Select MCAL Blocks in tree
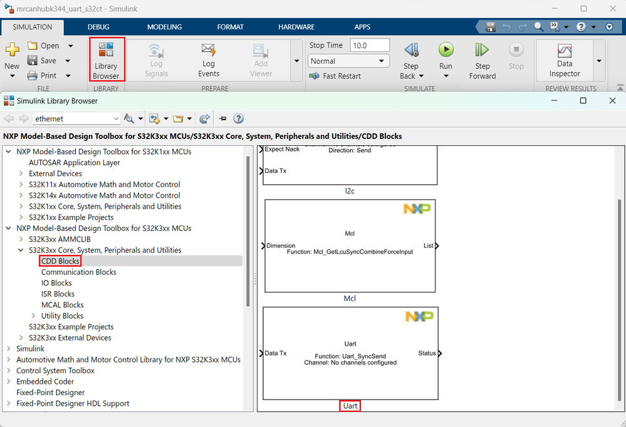The height and width of the screenshot is (427, 626). (62, 305)
